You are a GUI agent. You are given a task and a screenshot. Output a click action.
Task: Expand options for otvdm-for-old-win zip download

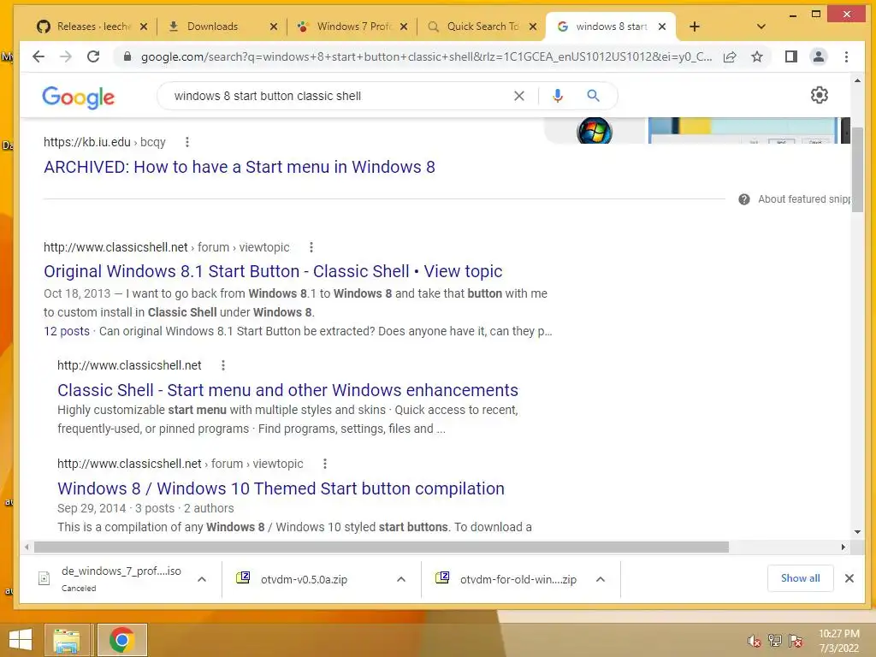coord(601,579)
